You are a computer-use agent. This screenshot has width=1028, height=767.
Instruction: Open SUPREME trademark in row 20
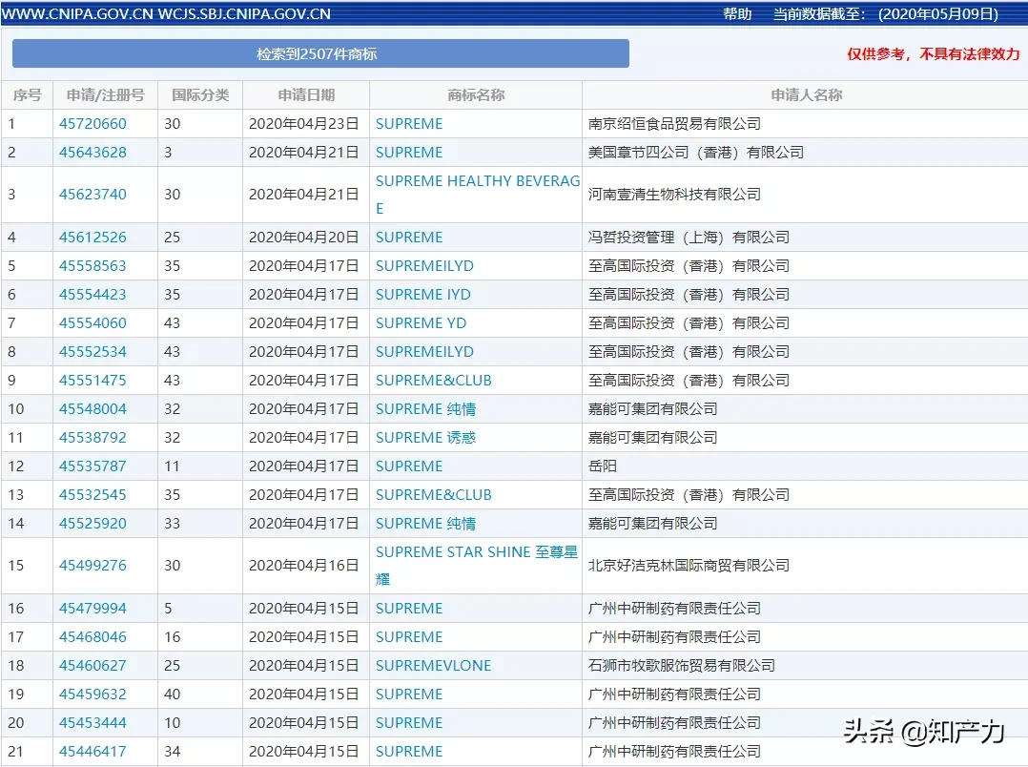409,722
